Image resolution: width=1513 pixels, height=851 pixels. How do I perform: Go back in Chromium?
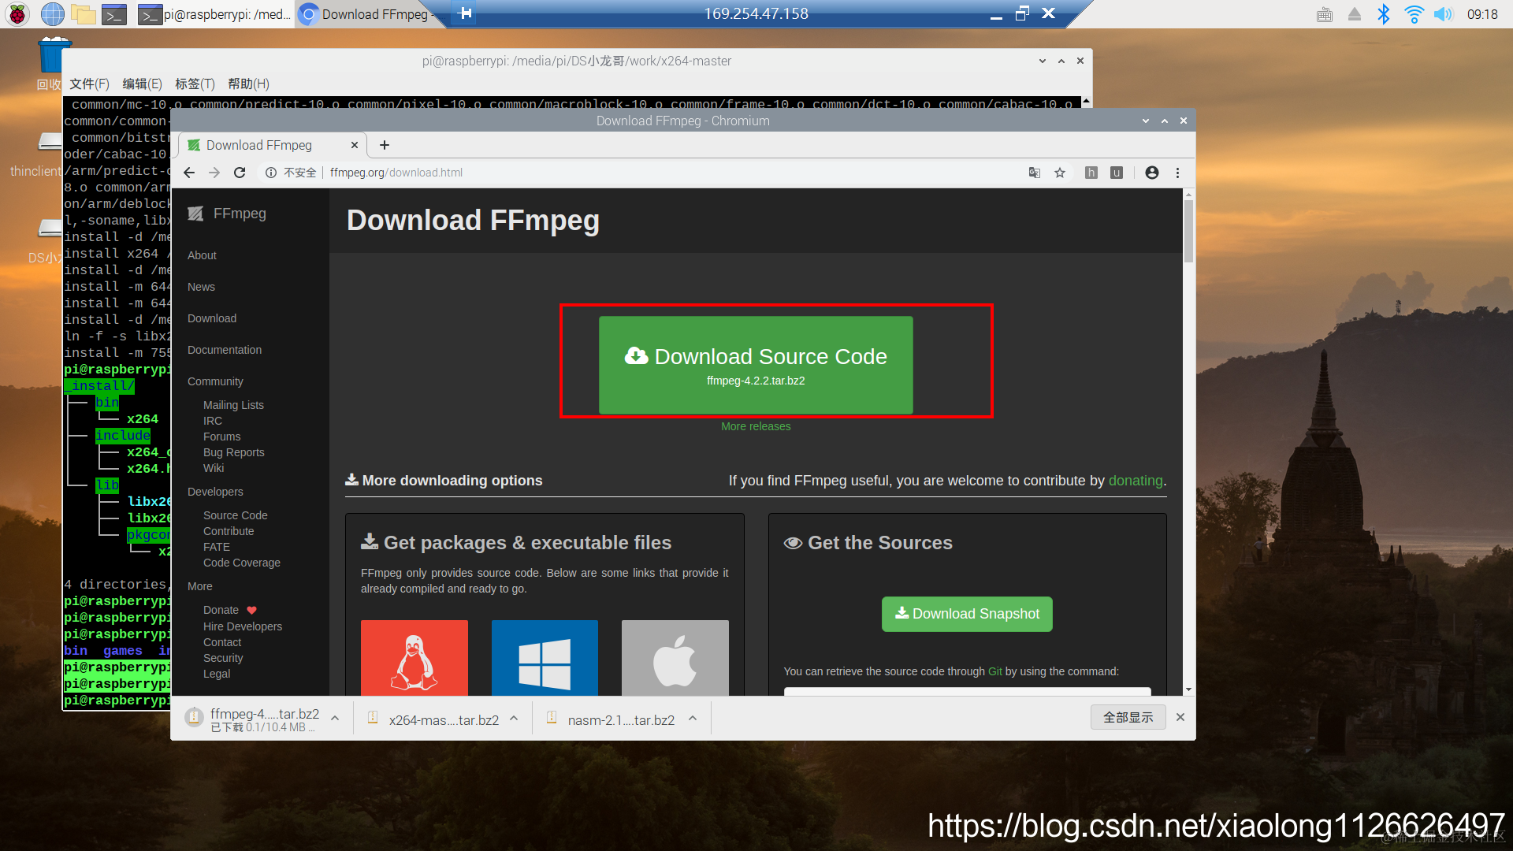coord(189,173)
